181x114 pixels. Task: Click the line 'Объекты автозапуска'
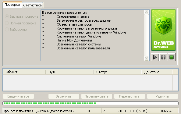tap(74, 24)
